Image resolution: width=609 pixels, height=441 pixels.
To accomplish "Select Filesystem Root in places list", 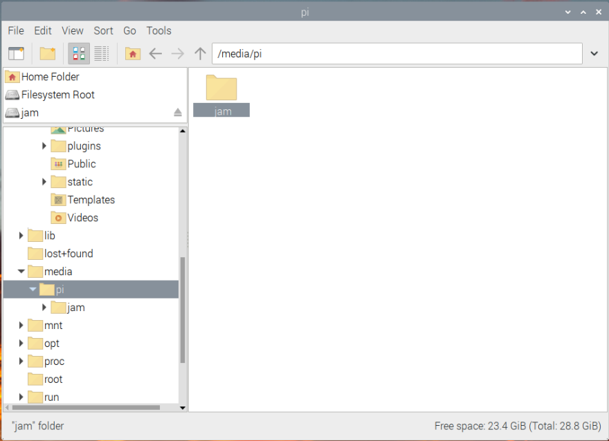I will [x=57, y=95].
